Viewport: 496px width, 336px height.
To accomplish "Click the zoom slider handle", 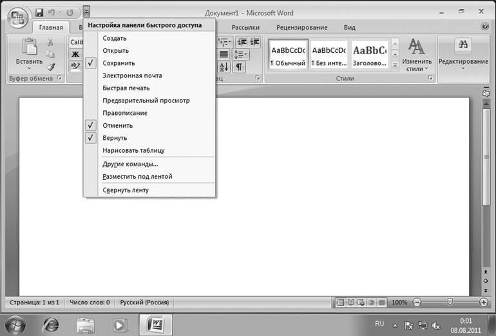I will pyautogui.click(x=450, y=302).
